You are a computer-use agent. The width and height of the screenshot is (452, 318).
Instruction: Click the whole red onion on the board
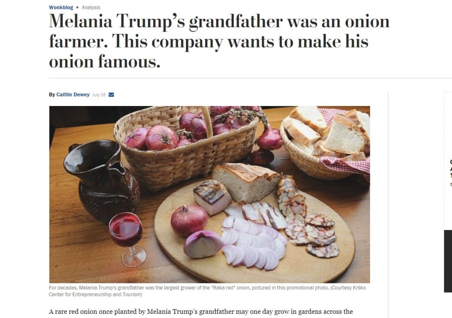(189, 220)
